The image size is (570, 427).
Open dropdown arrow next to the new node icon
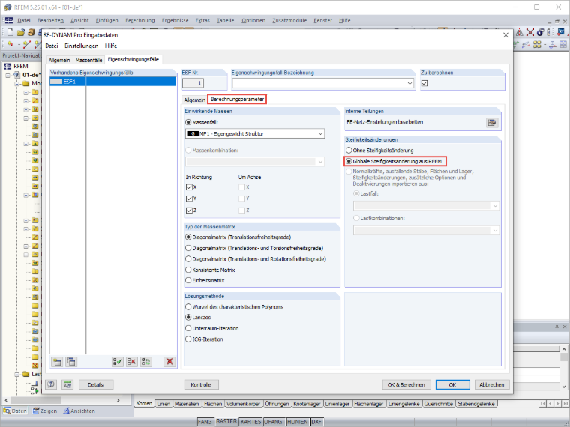pyautogui.click(x=19, y=45)
